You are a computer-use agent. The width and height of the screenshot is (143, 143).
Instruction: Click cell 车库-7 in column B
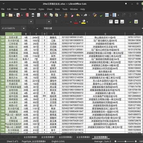click(x=26, y=59)
